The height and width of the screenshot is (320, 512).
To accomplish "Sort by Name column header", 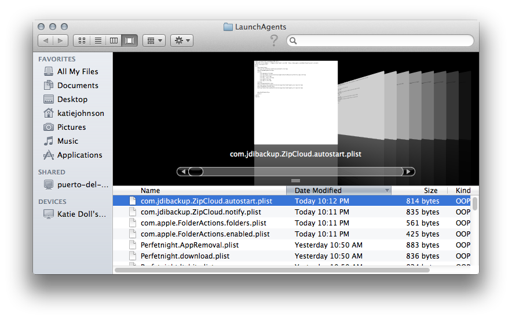I will [x=199, y=191].
